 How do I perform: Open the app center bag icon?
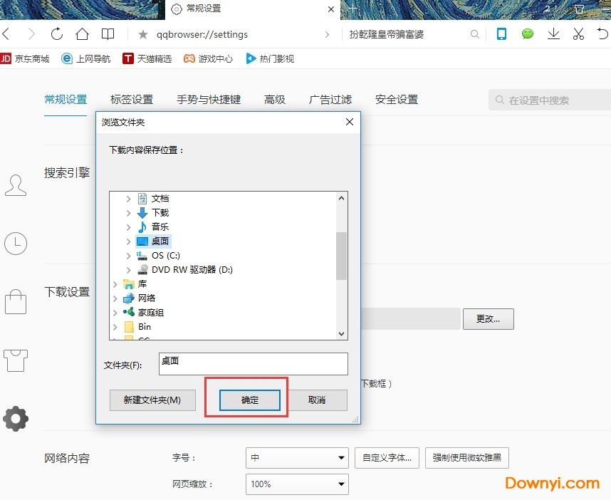coord(16,302)
